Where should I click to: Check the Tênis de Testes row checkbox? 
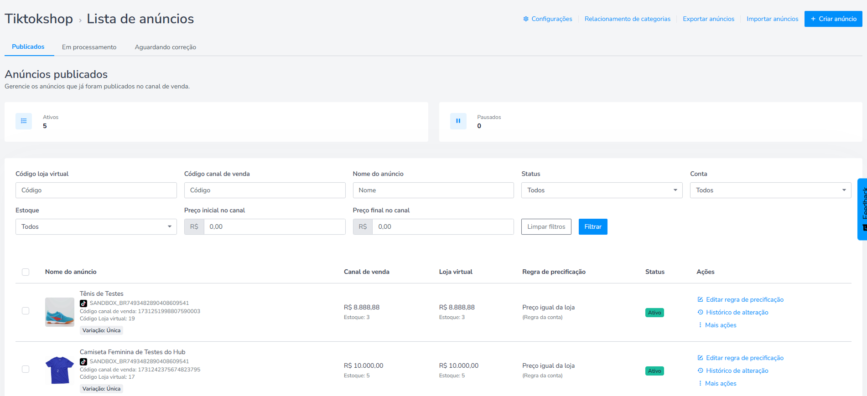click(26, 311)
